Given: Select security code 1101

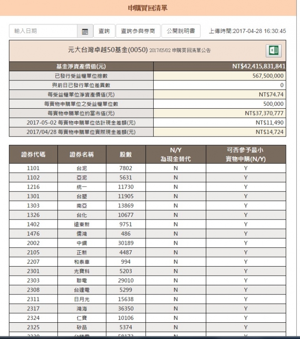Looking at the screenshot, I should (x=33, y=168).
